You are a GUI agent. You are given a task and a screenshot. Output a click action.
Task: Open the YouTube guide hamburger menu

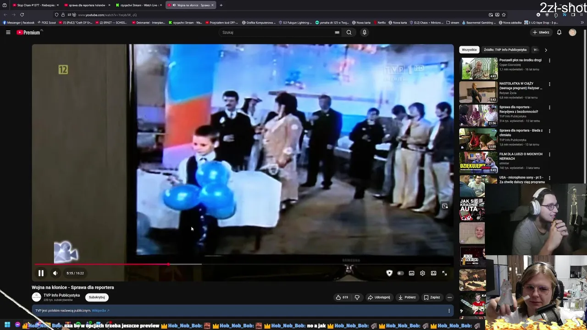8,32
